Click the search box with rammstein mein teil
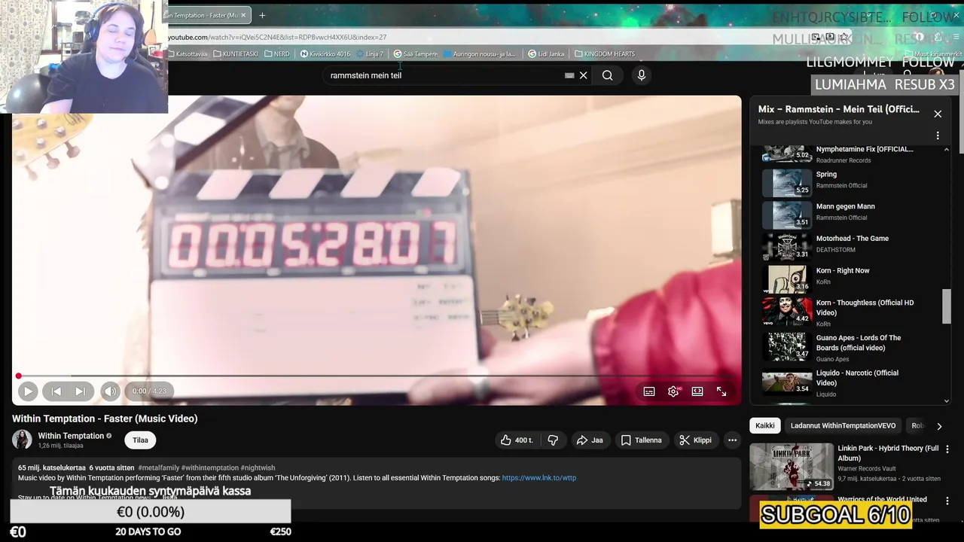Image resolution: width=964 pixels, height=542 pixels. [x=444, y=75]
